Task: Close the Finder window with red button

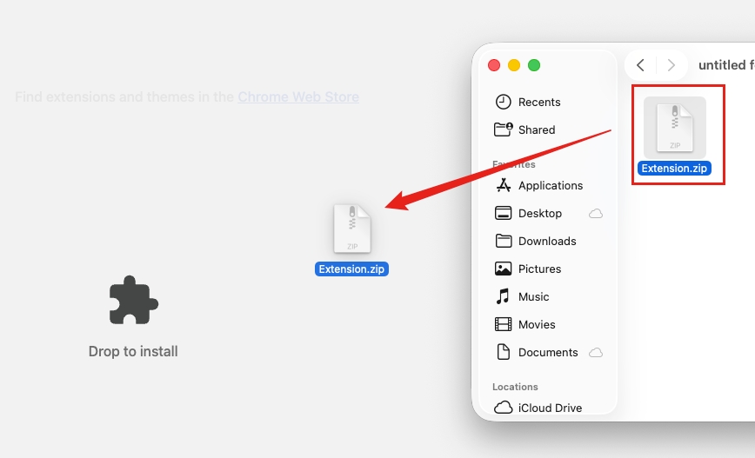Action: click(x=494, y=65)
